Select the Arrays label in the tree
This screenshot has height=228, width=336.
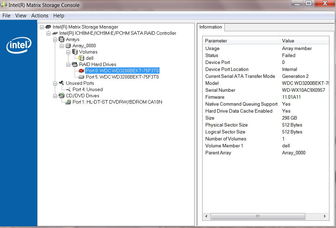(73, 39)
